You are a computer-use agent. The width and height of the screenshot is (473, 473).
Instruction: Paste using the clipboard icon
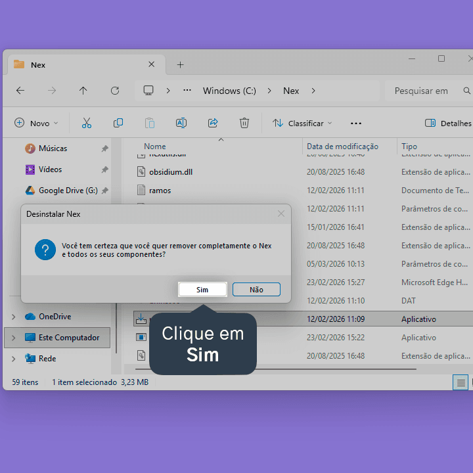tap(150, 123)
